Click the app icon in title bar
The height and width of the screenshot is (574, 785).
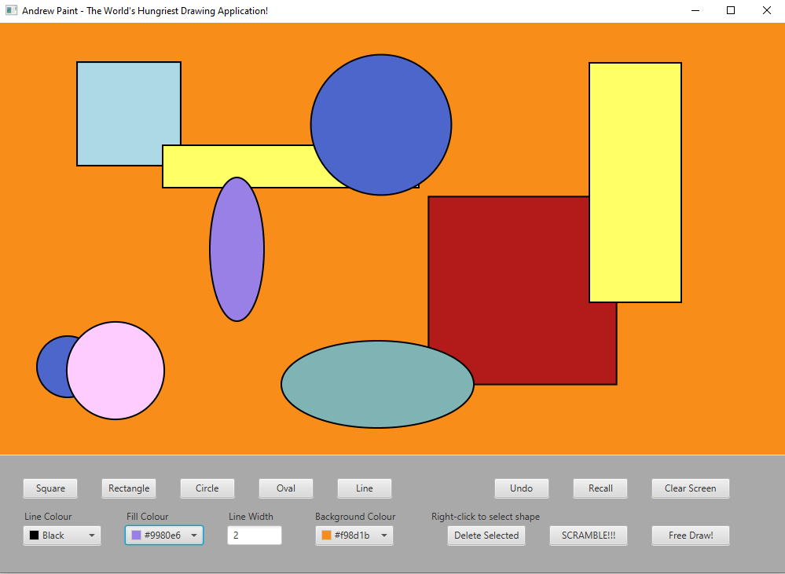(x=11, y=11)
